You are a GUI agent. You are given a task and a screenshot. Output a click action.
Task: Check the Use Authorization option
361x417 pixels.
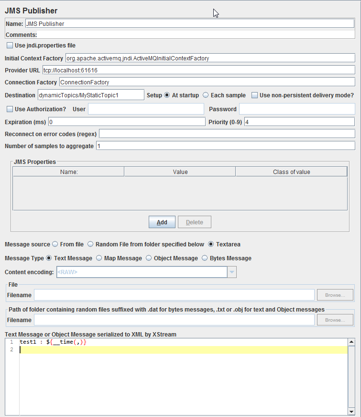[x=10, y=109]
